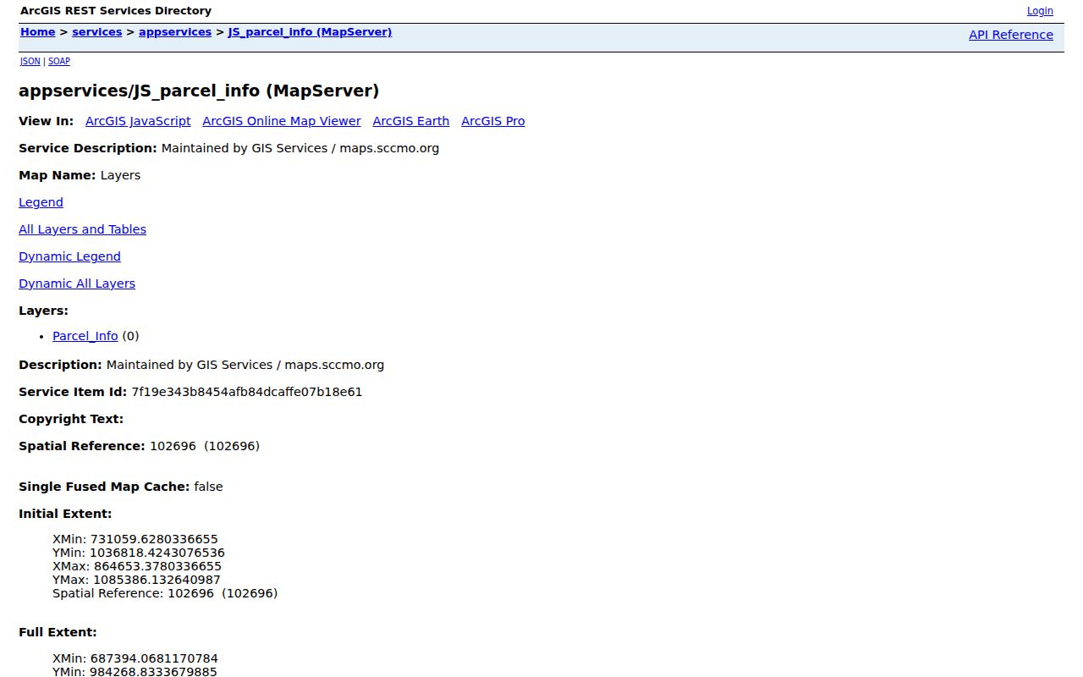Open the services breadcrumb link
Screen dimensions: 1083x677
97,32
